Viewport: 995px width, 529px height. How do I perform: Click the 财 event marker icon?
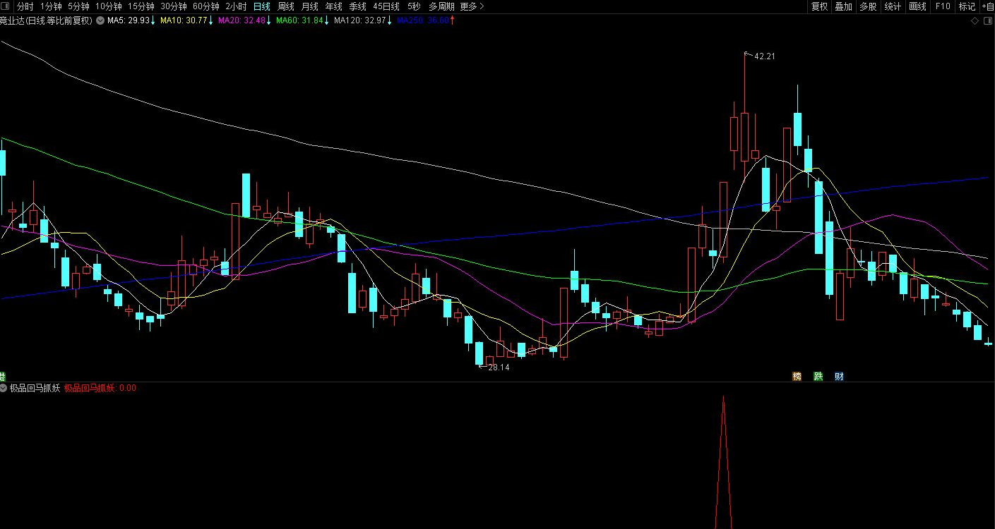pos(839,377)
